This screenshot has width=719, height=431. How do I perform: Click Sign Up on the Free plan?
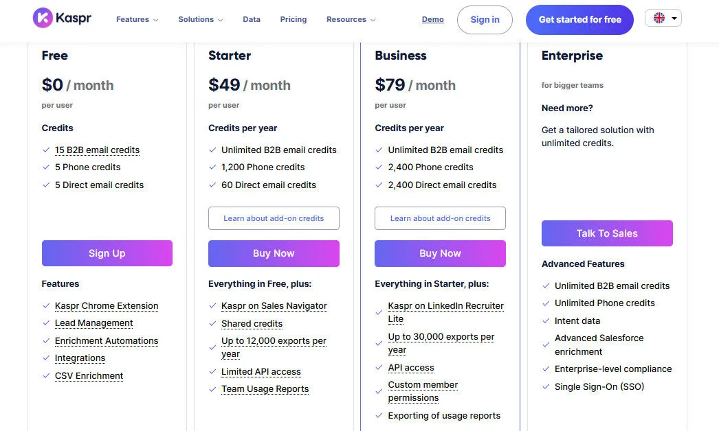[x=107, y=253]
